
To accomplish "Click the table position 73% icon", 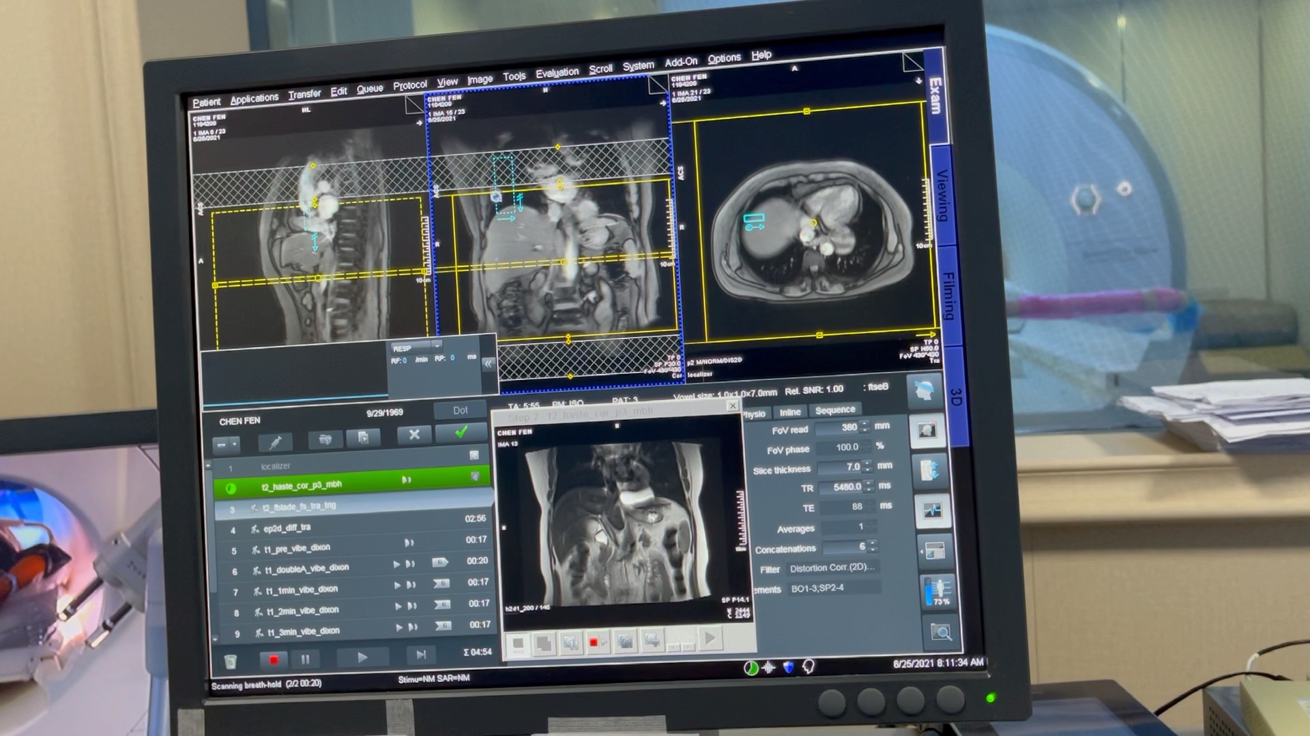I will click(936, 591).
